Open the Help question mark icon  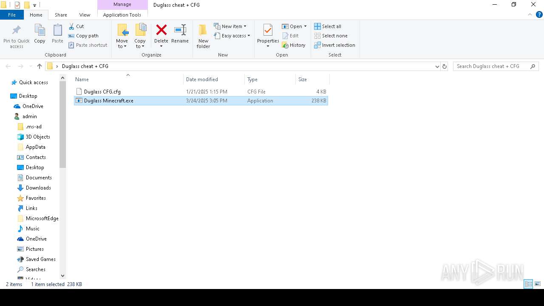539,15
